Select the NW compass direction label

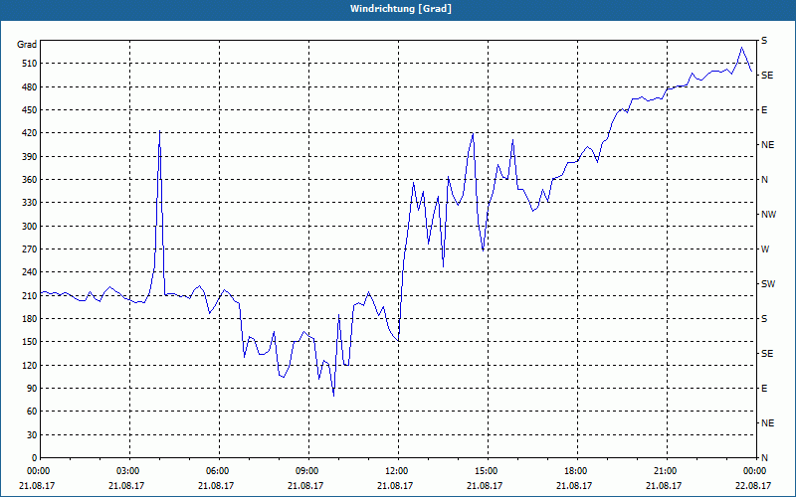pyautogui.click(x=768, y=215)
